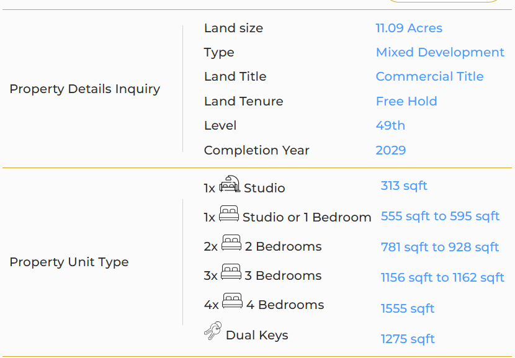Click the Studio sofa-and-lamp icon

[x=230, y=184]
